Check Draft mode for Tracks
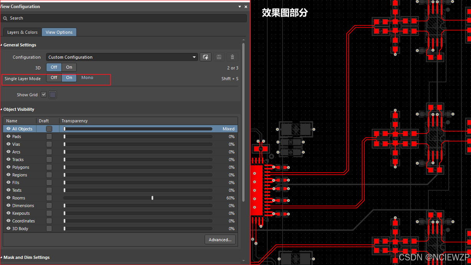Image resolution: width=471 pixels, height=265 pixels. 49,160
